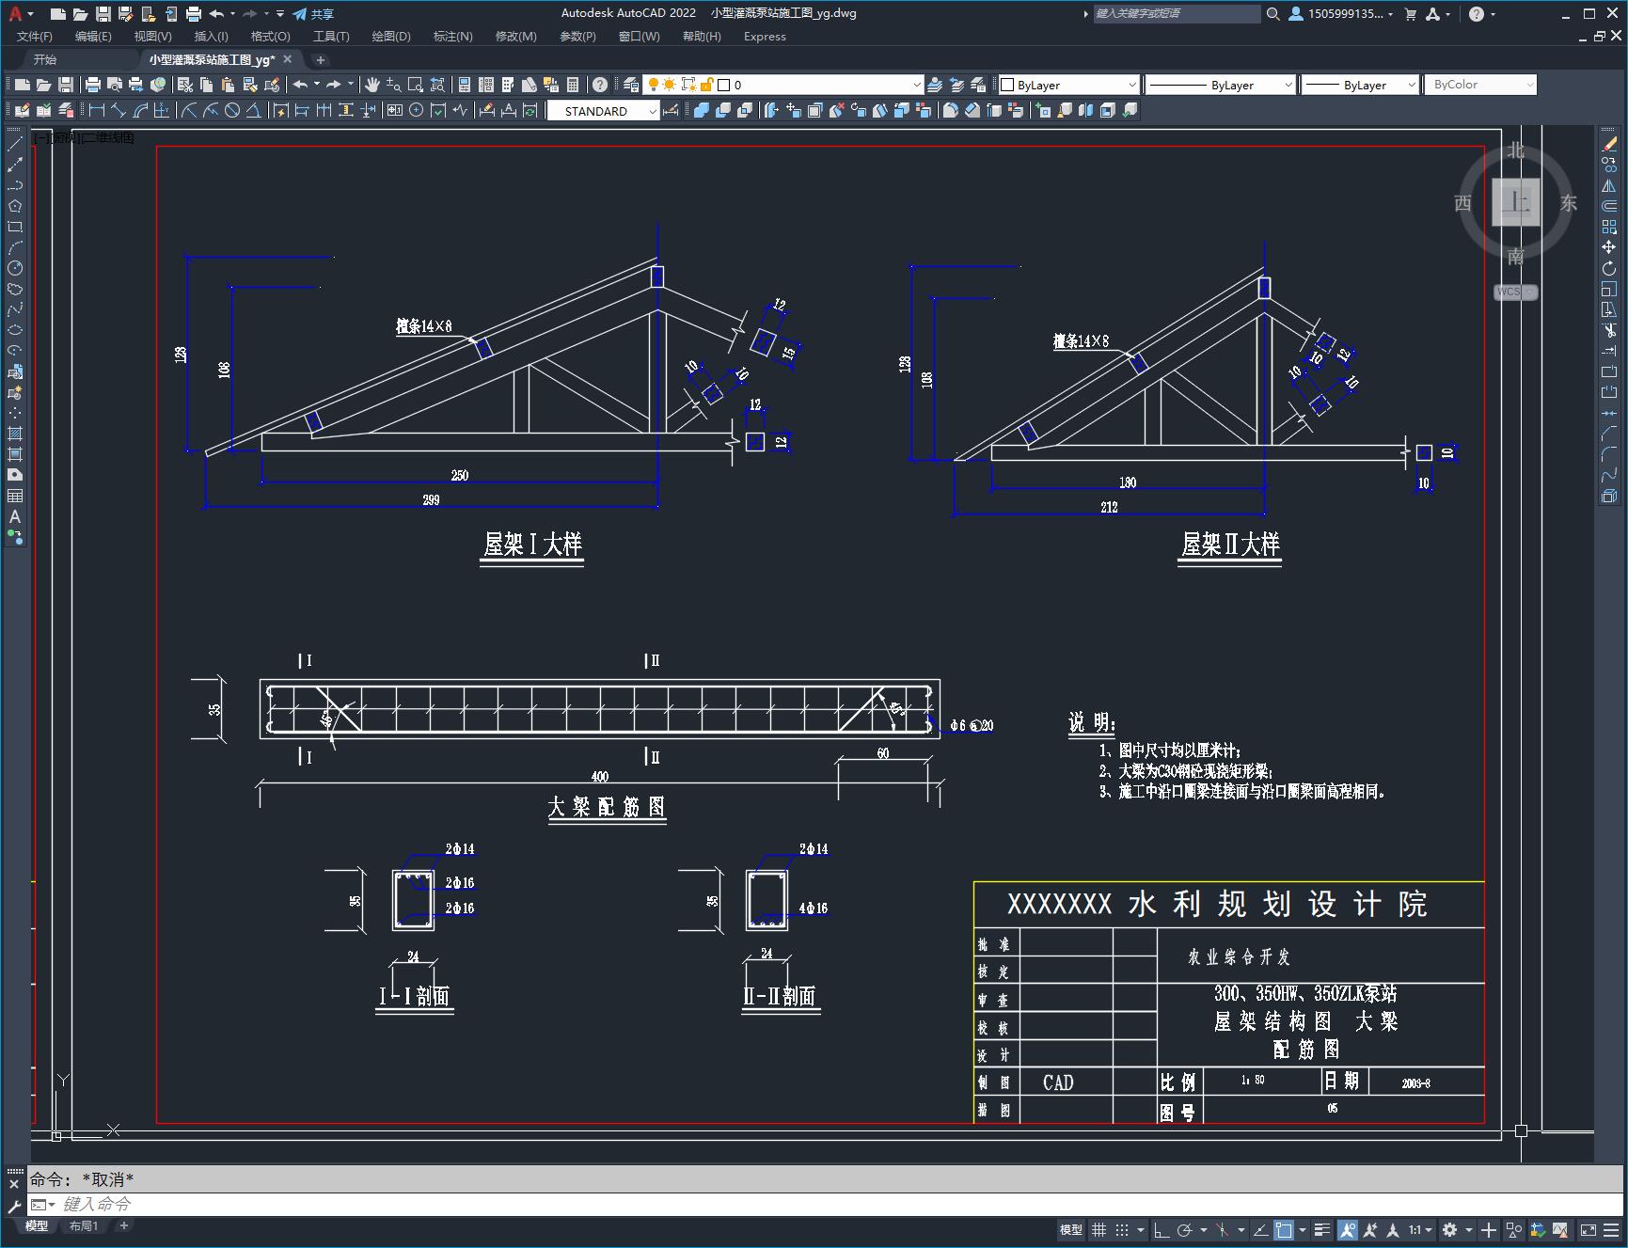Select the Erase tool in modify toolbar

point(1609,144)
